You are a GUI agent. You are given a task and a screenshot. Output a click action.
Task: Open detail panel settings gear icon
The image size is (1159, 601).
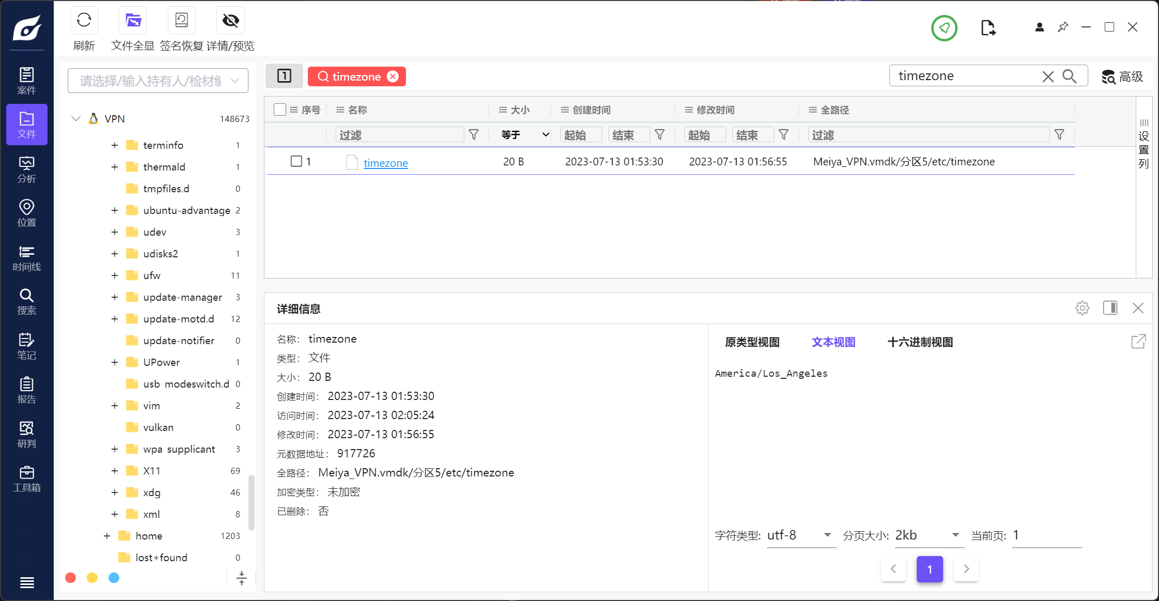click(1082, 308)
